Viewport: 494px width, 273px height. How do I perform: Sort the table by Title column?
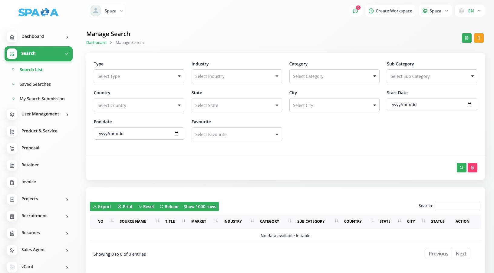pos(170,221)
